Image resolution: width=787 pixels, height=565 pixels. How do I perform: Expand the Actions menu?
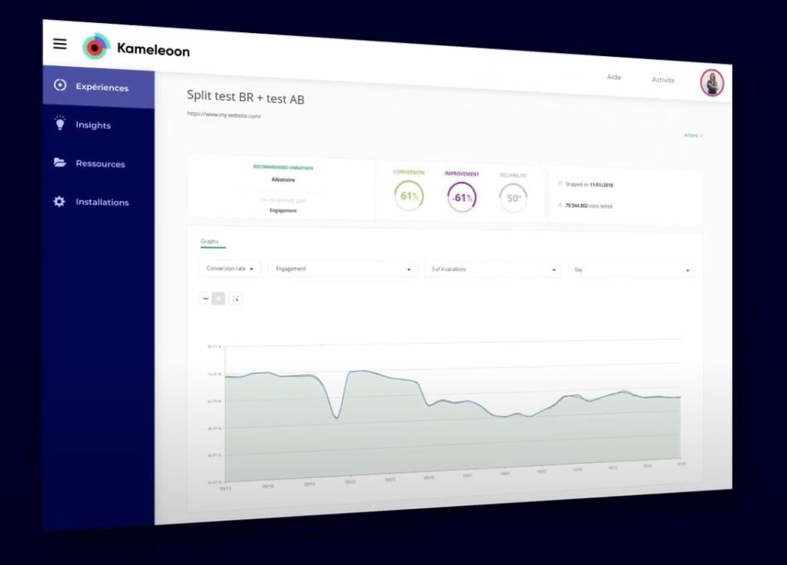pos(693,135)
